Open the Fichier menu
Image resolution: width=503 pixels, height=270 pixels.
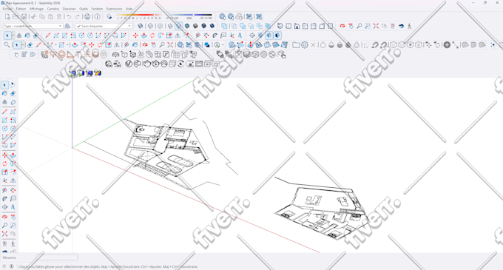(x=7, y=9)
